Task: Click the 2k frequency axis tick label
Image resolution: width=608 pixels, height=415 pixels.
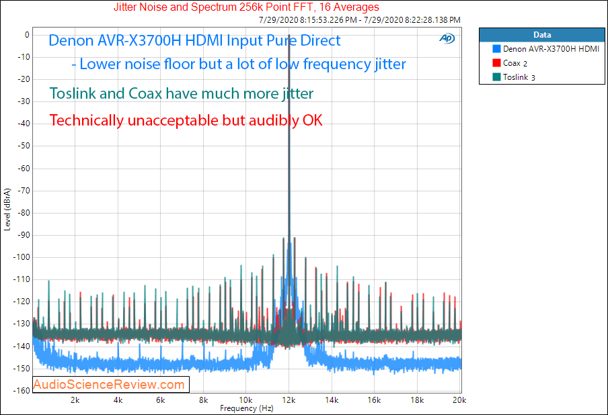Action: point(75,400)
